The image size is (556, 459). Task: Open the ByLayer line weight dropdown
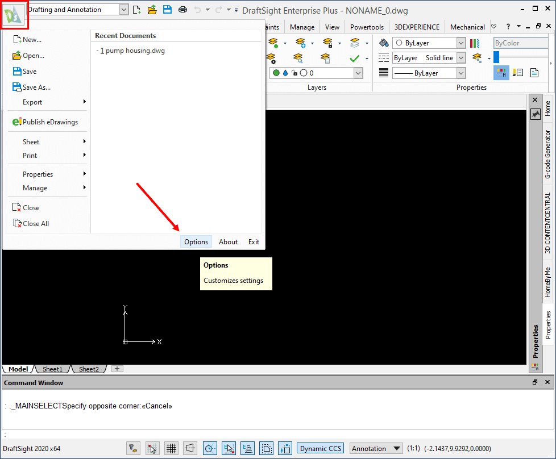[x=460, y=73]
